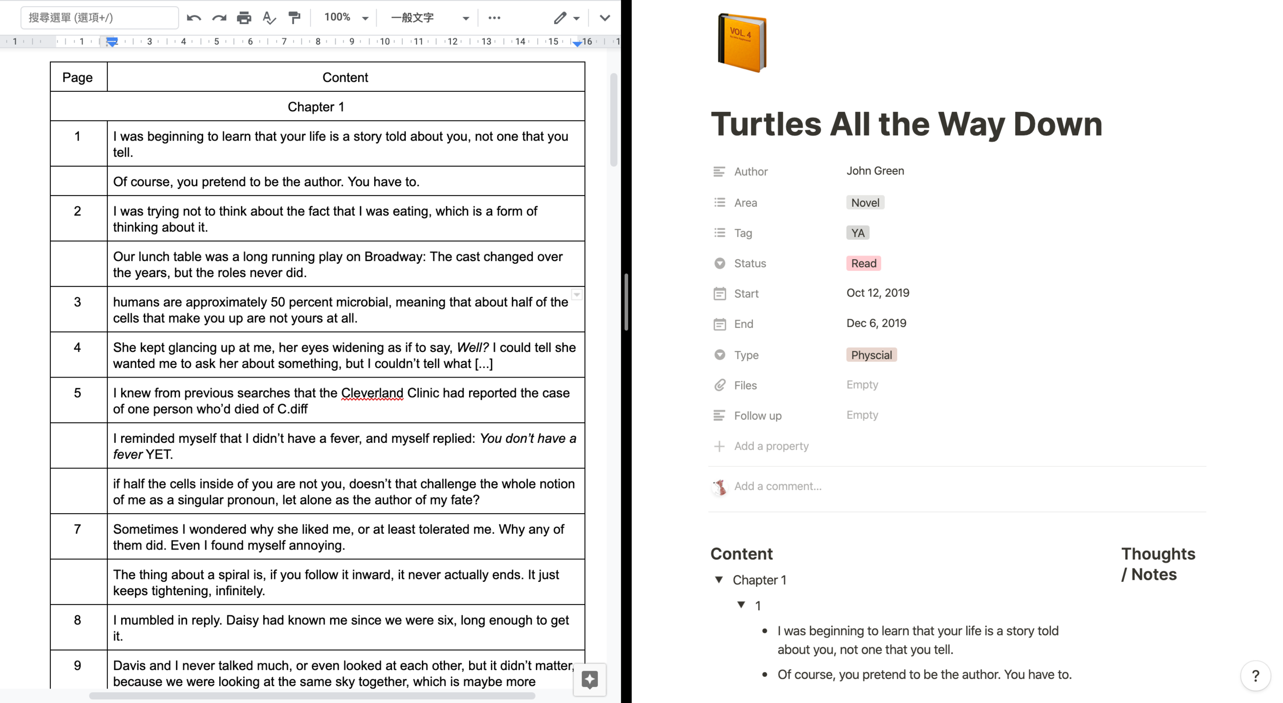Click the Add a comment field
The height and width of the screenshot is (703, 1283).
[777, 486]
